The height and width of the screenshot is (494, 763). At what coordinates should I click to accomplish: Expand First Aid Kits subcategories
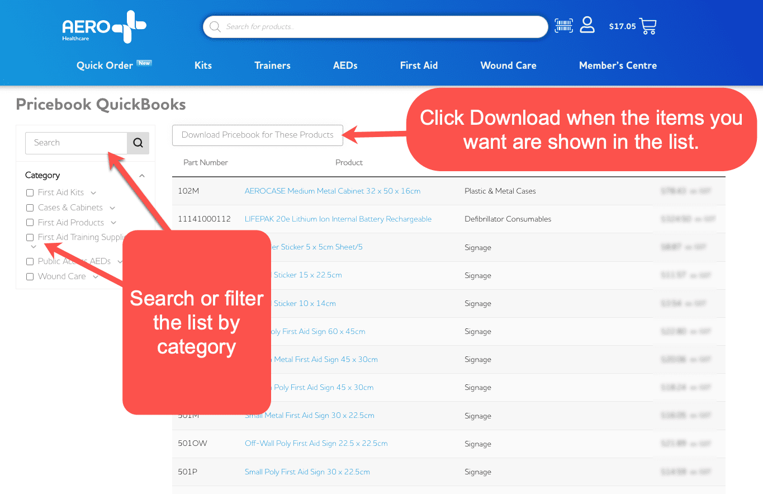click(93, 193)
